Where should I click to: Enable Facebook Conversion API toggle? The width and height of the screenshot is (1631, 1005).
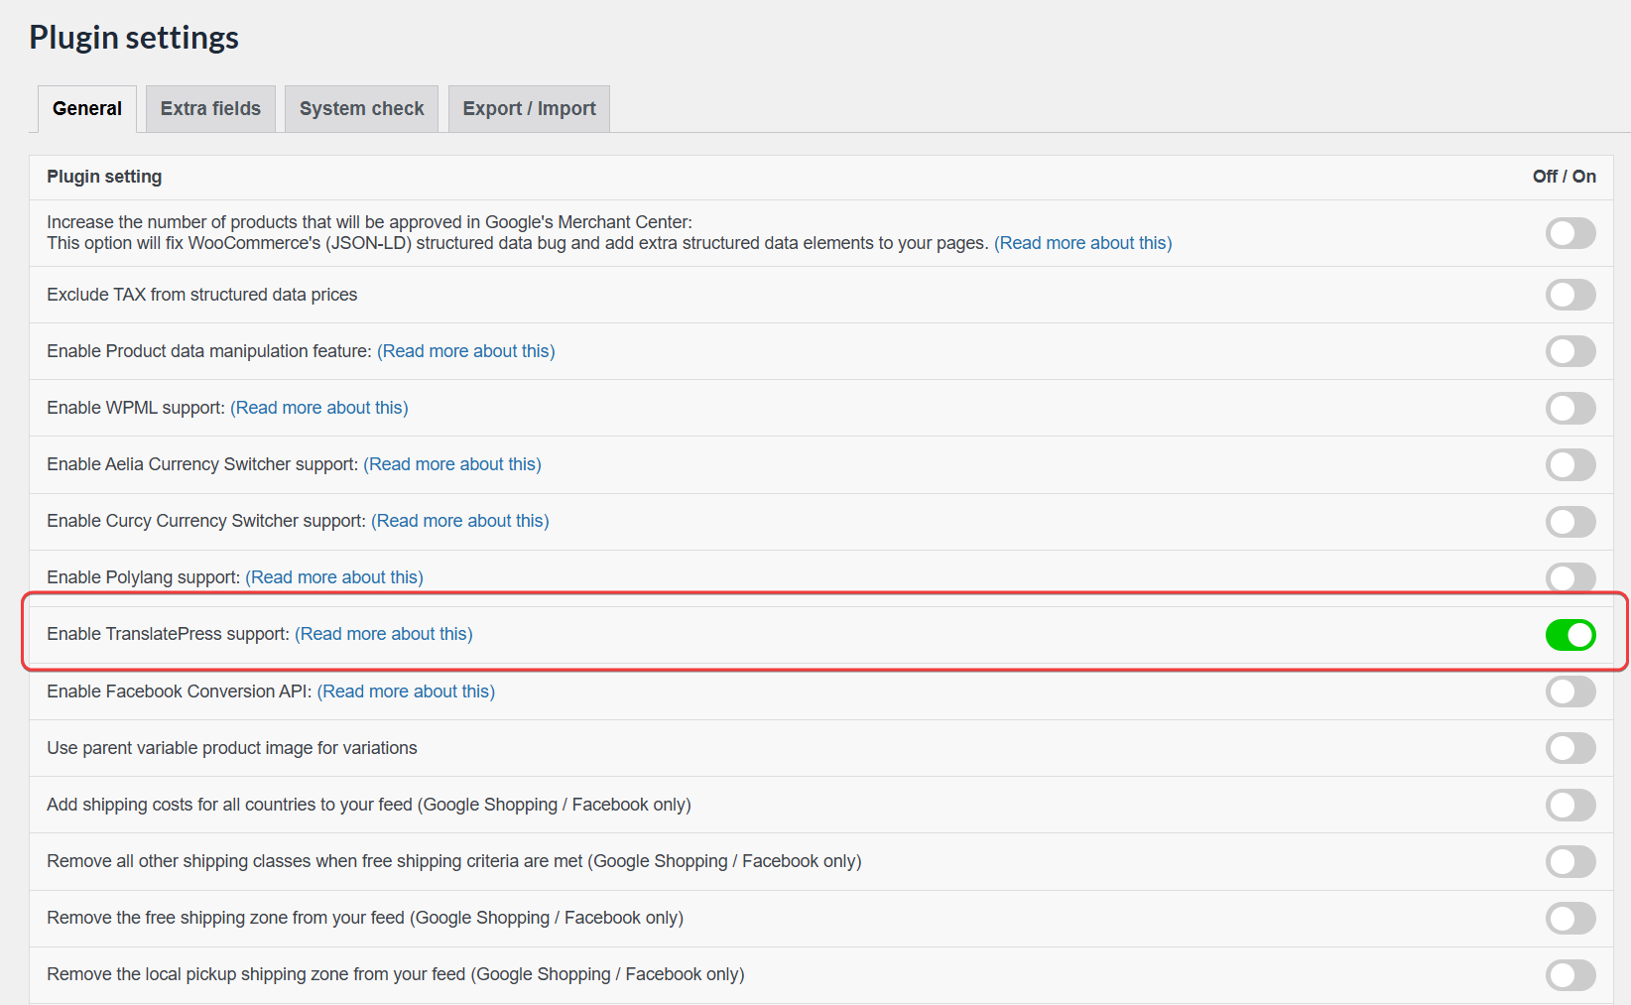pos(1569,691)
